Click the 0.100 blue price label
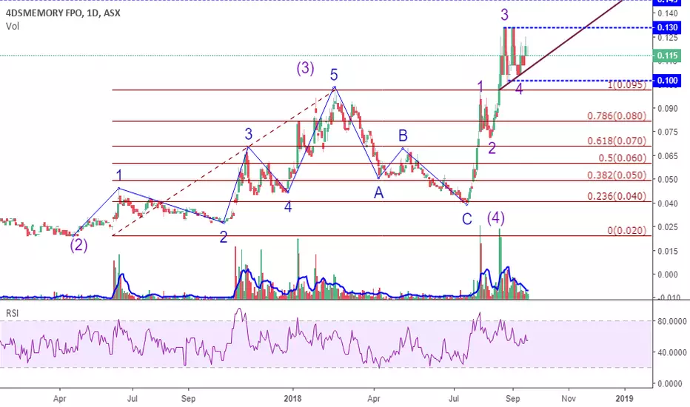The height and width of the screenshot is (407, 690). click(666, 81)
